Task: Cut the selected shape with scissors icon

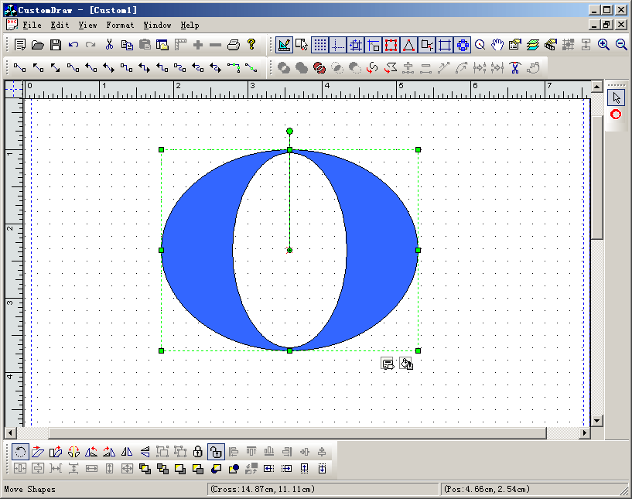Action: (109, 45)
